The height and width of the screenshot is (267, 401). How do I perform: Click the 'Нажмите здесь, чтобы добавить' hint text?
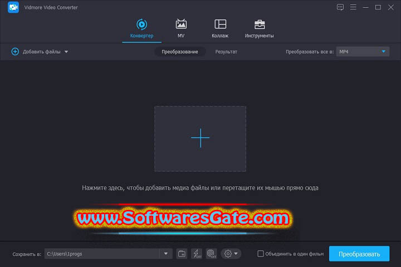(200, 188)
